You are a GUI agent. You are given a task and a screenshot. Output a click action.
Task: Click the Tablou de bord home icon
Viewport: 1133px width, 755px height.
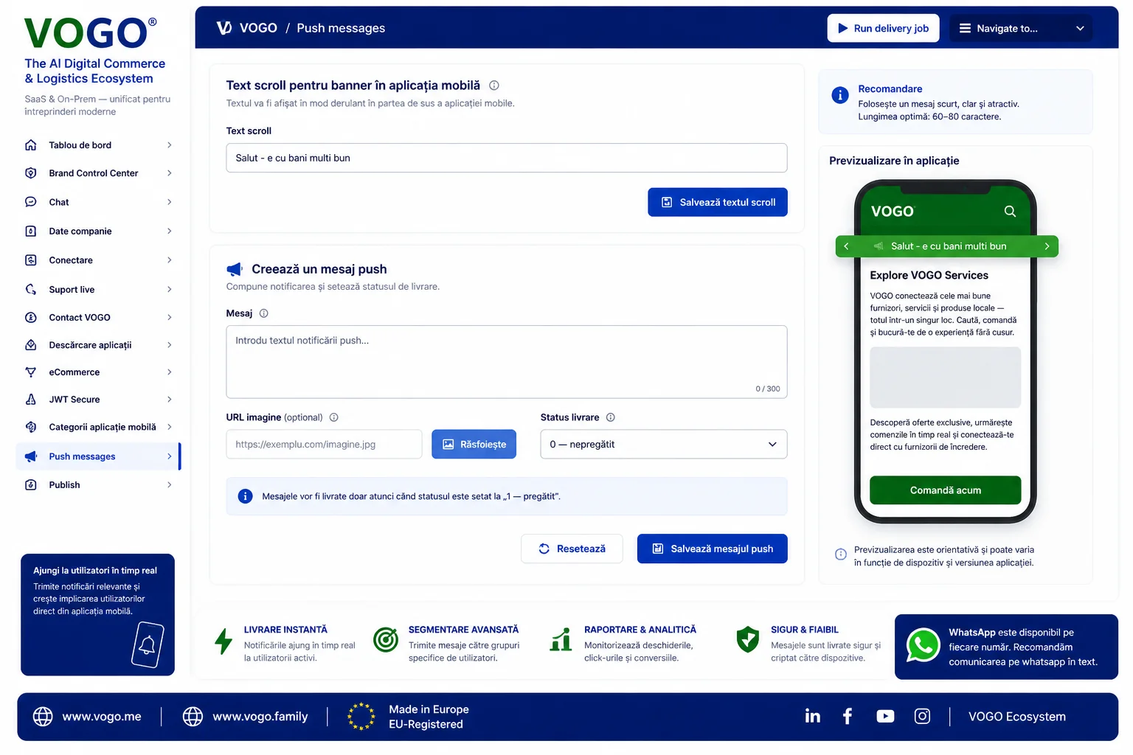click(x=31, y=145)
